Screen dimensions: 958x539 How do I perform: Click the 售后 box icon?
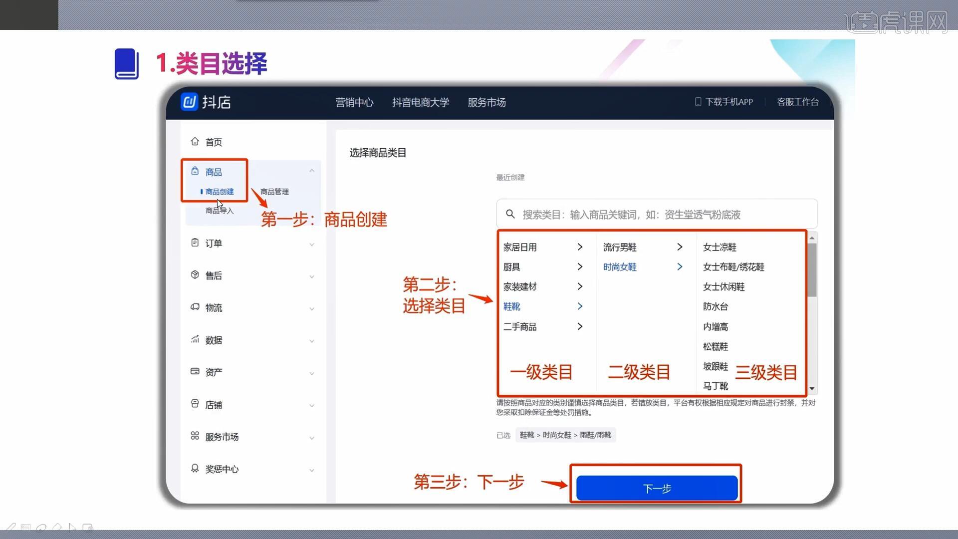(195, 275)
